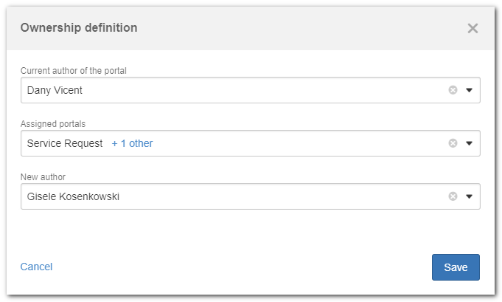This screenshot has width=502, height=302.
Task: Select the Service Request portal entry
Action: [65, 143]
